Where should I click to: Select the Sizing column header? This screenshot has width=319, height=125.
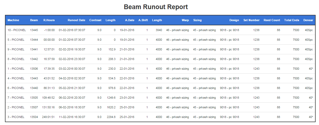[198, 20]
